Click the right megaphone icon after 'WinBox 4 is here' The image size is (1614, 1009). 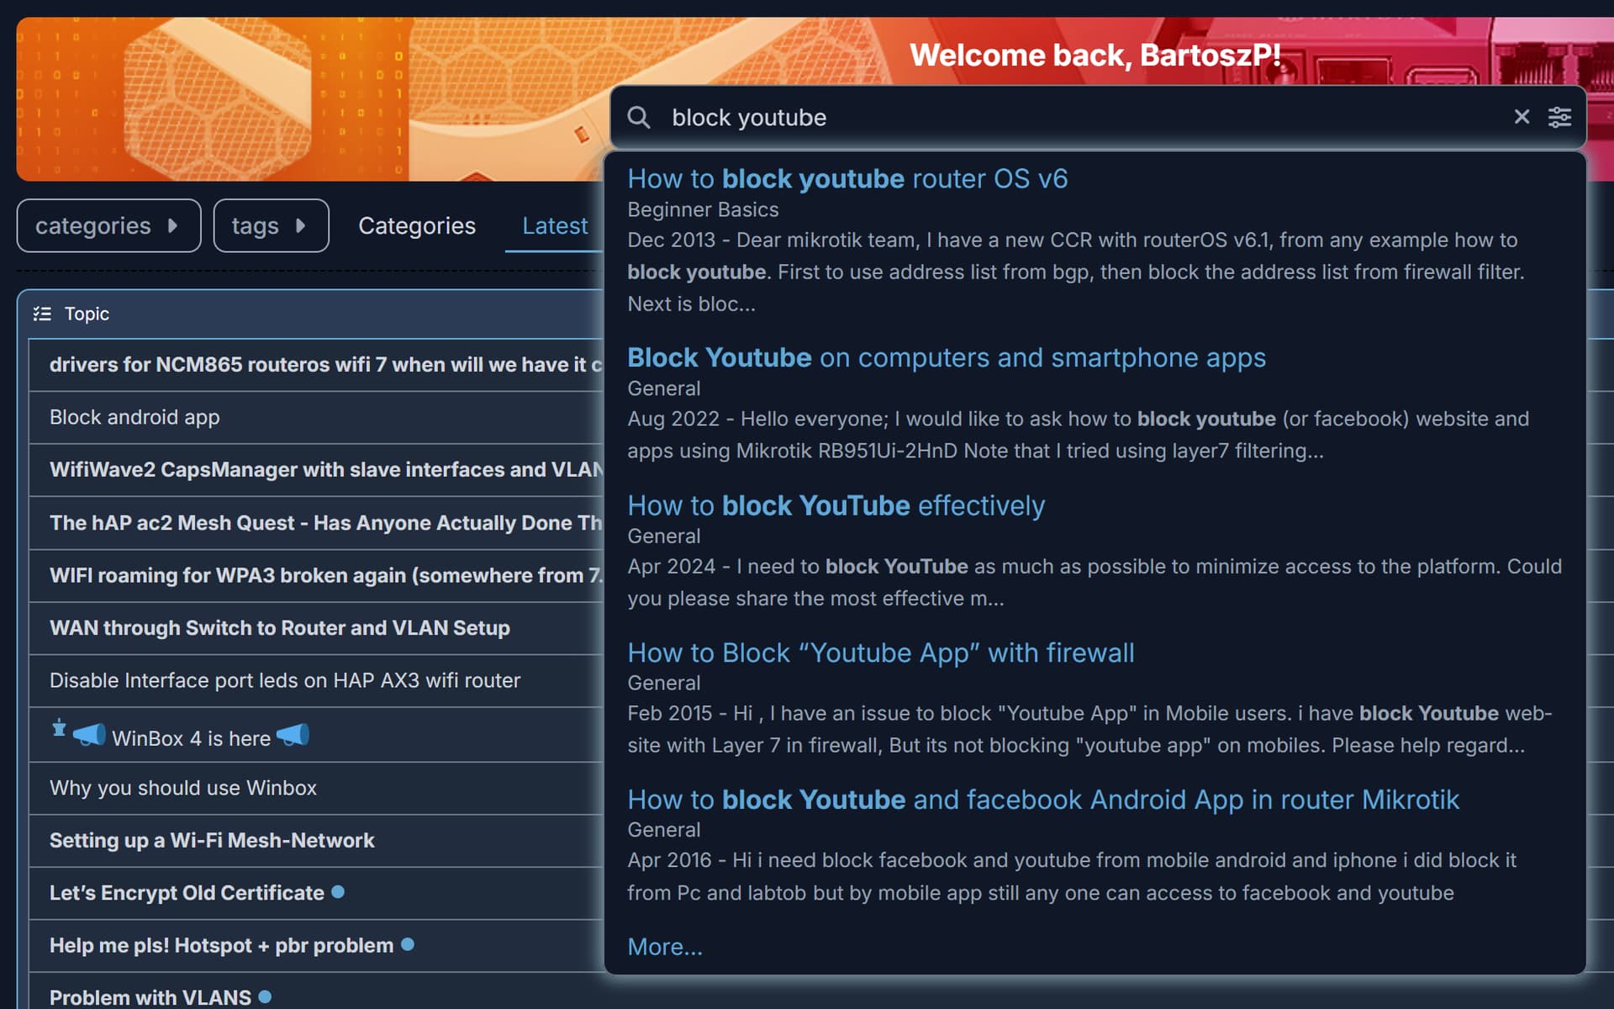click(292, 736)
